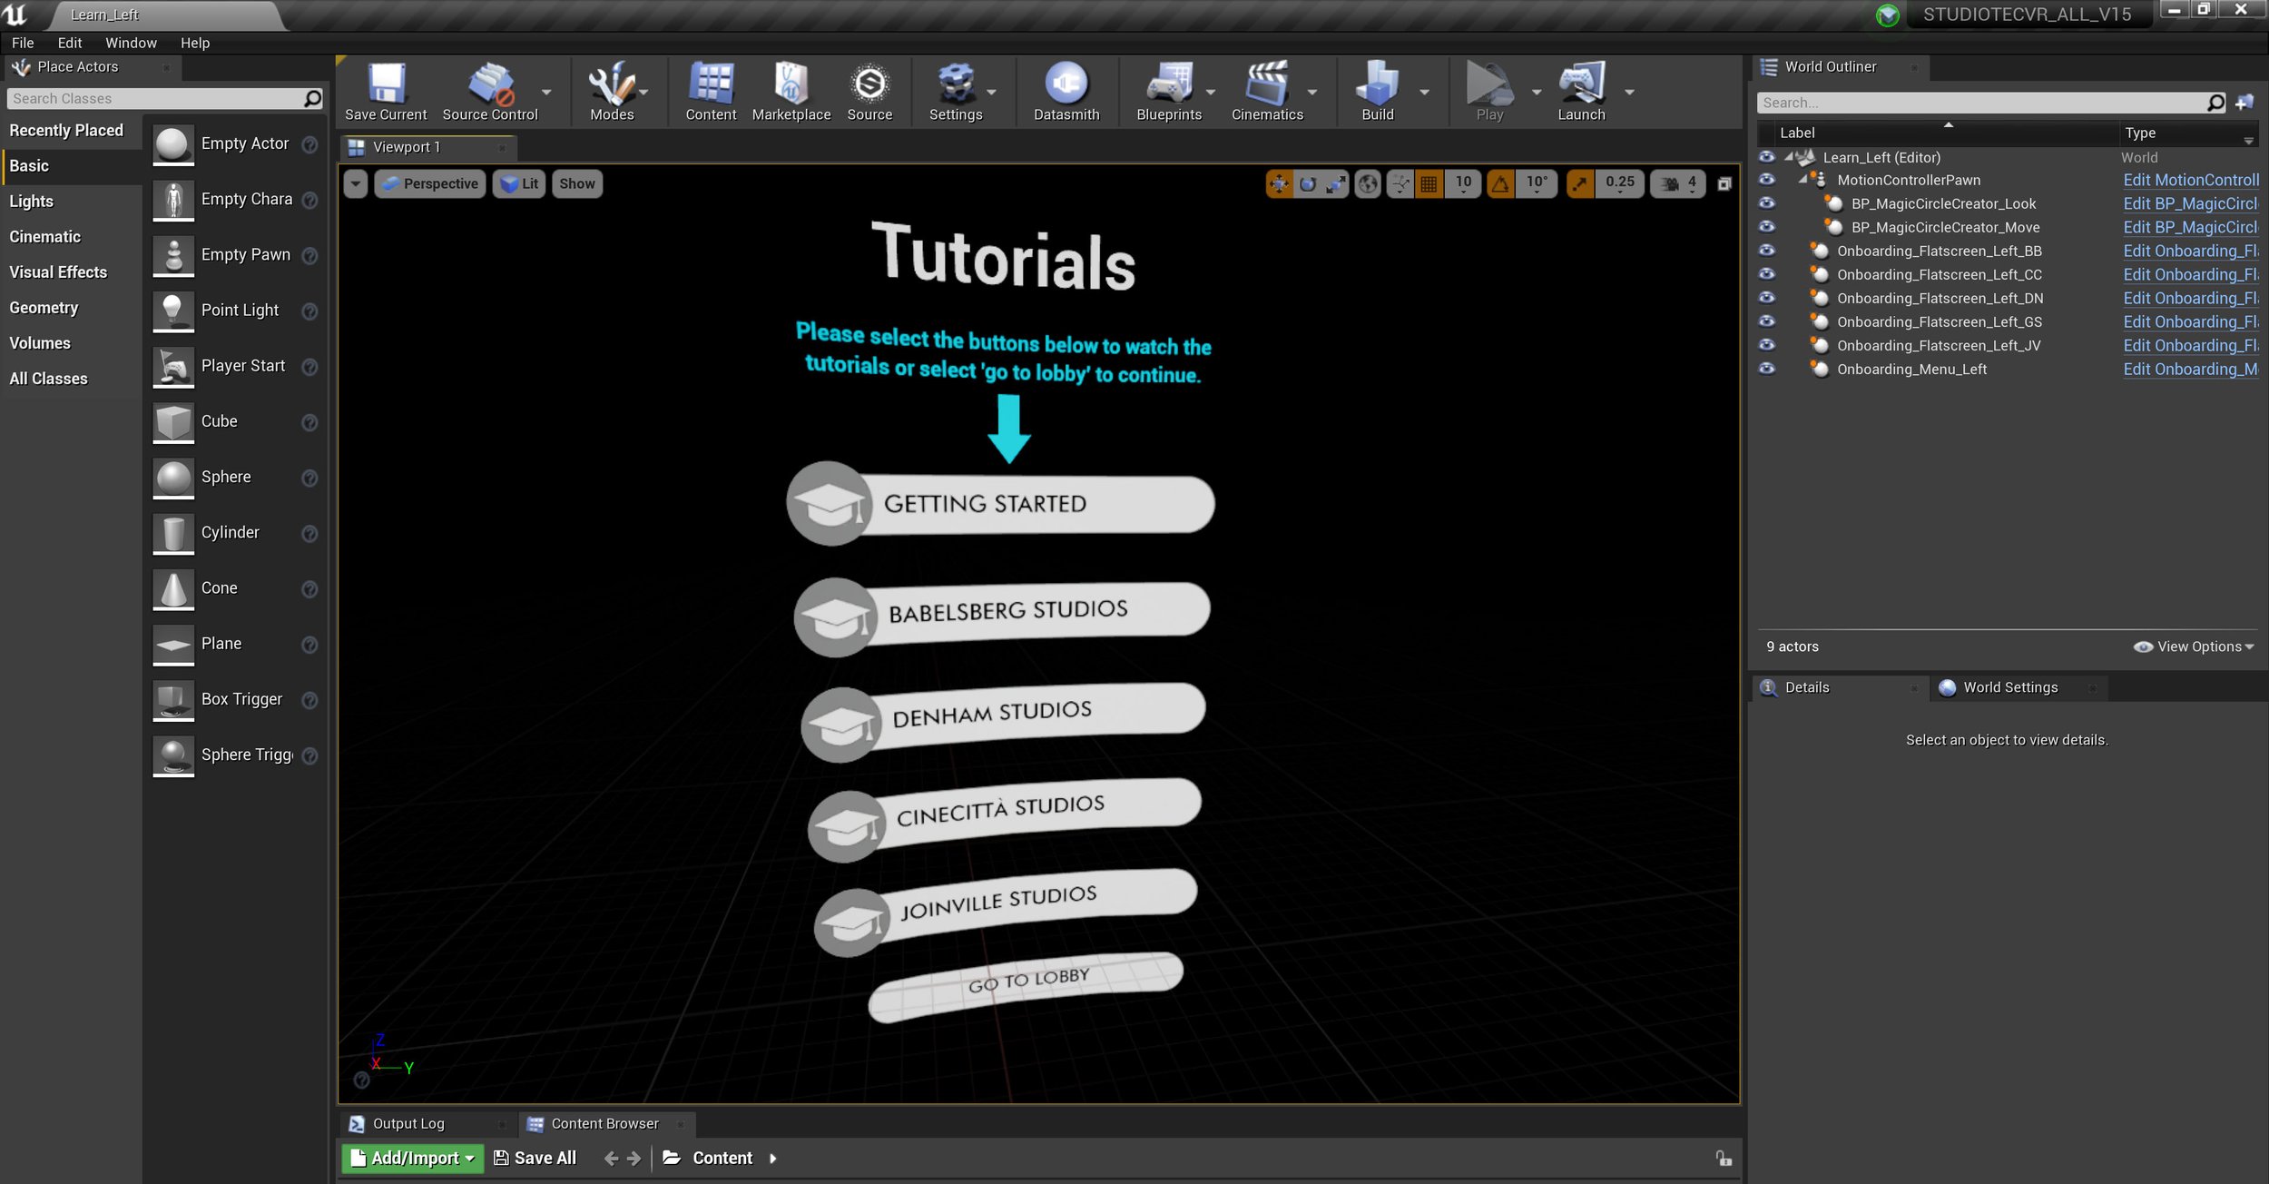Screen dimensions: 2269x1184
Task: Click Edit Onboarding_M link for Onboarding_Menu_Left
Action: (2191, 369)
